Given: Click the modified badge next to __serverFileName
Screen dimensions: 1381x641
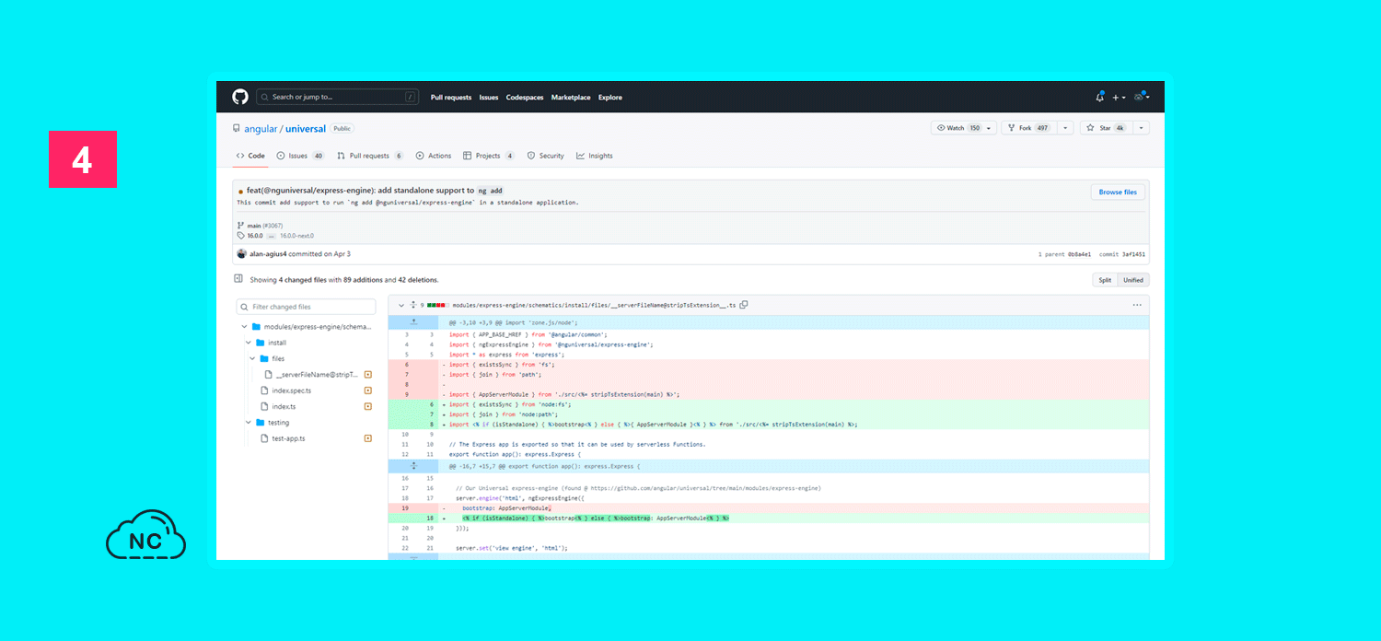Looking at the screenshot, I should 367,375.
